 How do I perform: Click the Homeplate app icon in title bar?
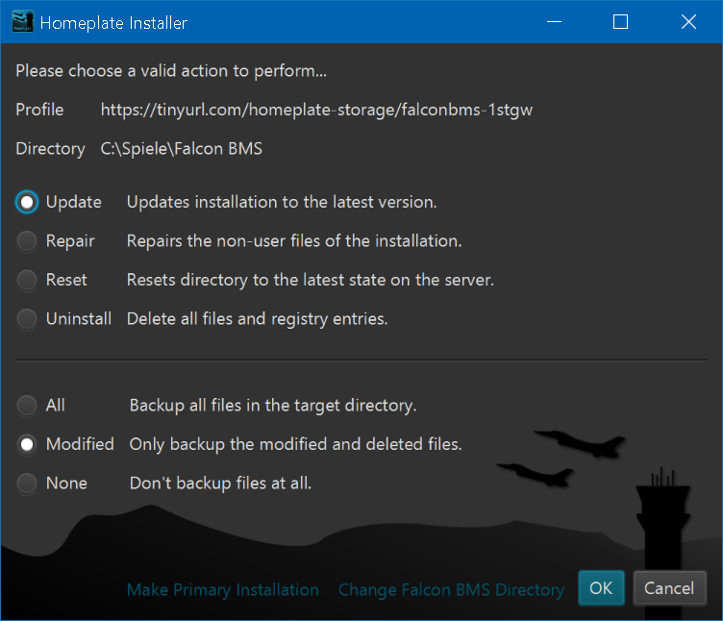(22, 22)
